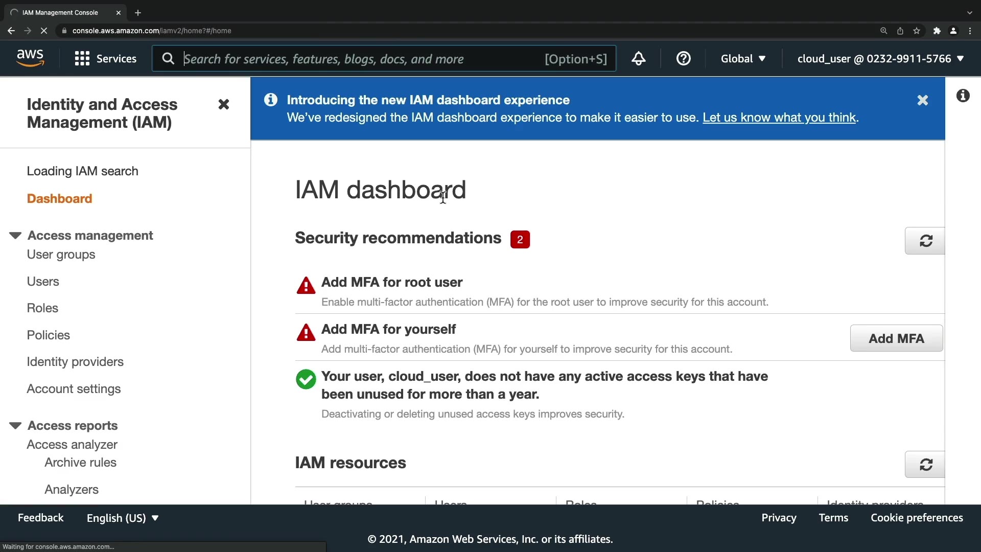Open the help question mark icon

pyautogui.click(x=683, y=59)
